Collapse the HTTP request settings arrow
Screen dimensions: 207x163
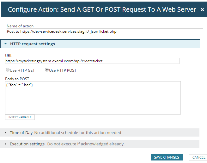click(x=6, y=44)
